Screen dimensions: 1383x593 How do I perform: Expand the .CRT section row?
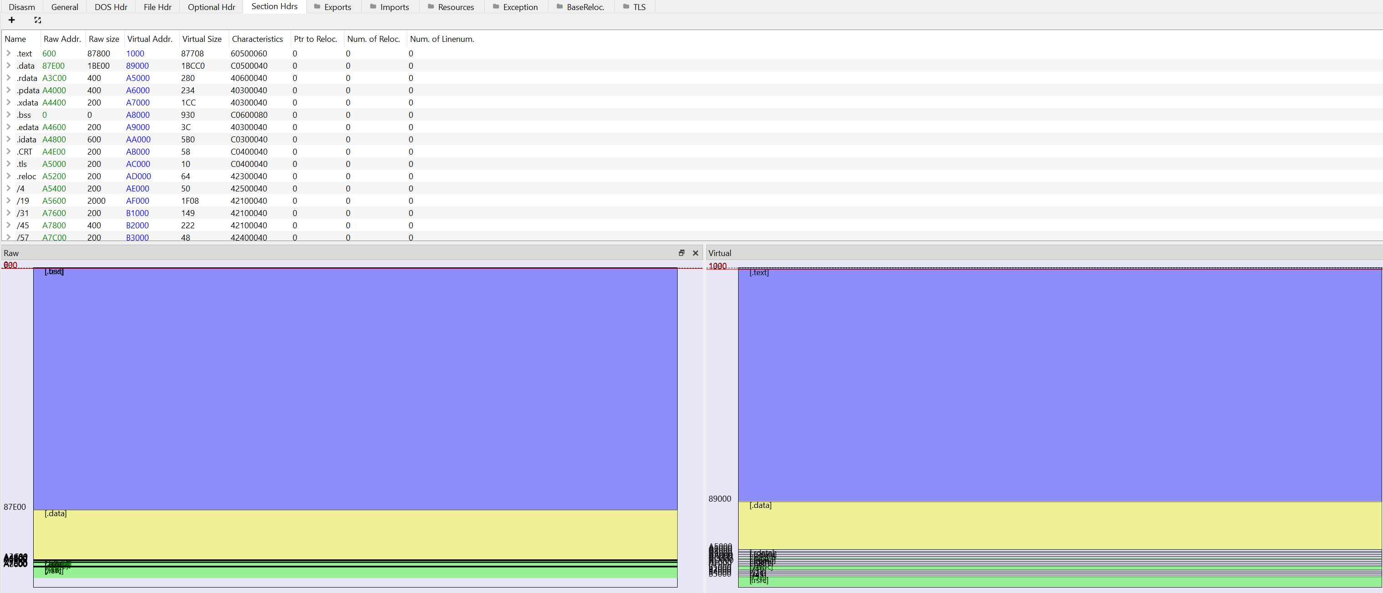[9, 152]
